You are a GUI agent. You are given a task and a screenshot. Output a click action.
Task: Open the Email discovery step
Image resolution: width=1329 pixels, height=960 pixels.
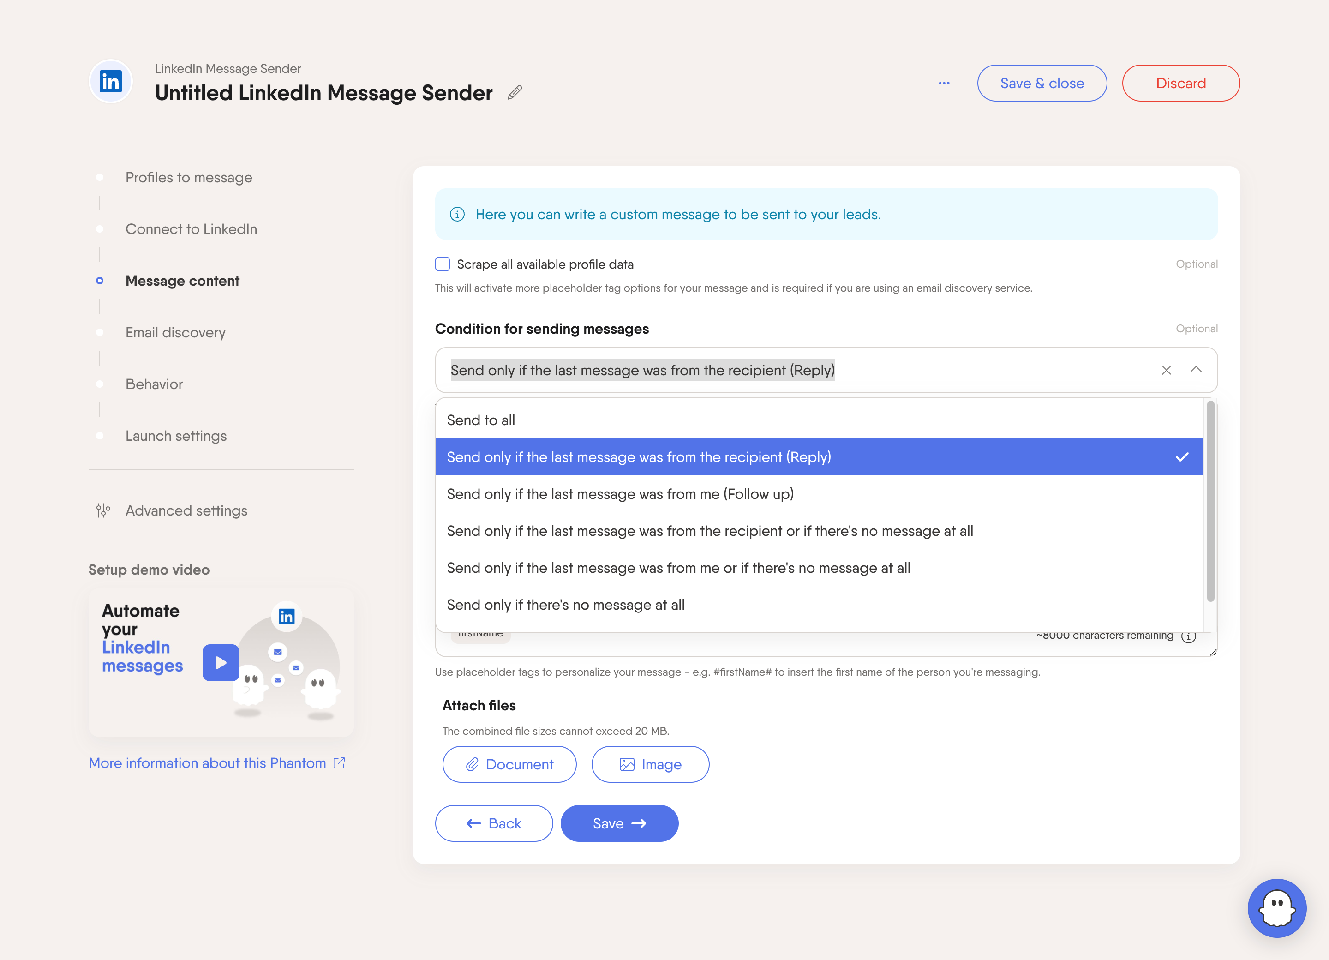pyautogui.click(x=174, y=332)
